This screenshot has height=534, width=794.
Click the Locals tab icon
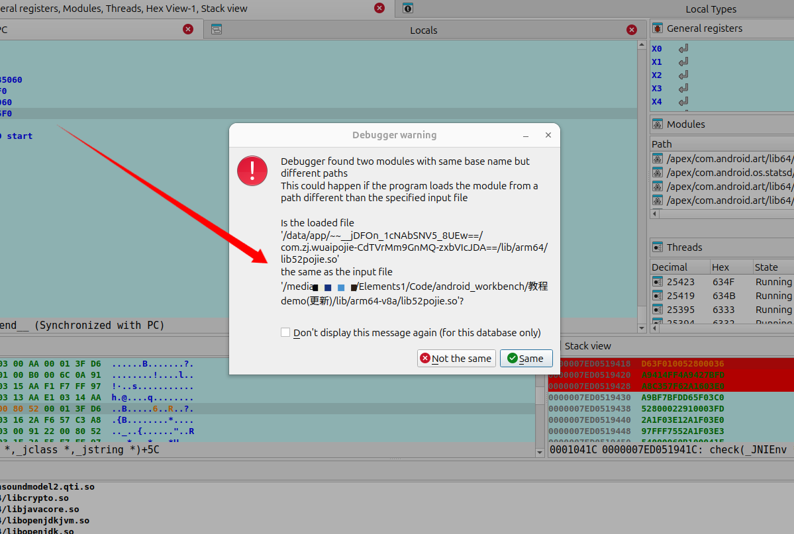pyautogui.click(x=217, y=29)
